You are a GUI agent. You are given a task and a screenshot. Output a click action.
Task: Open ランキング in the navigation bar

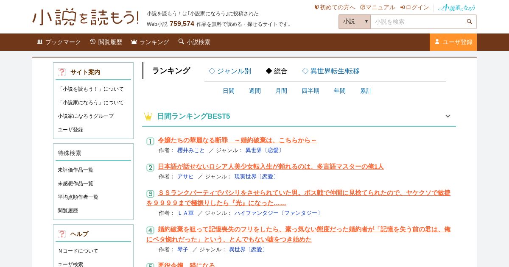(150, 42)
